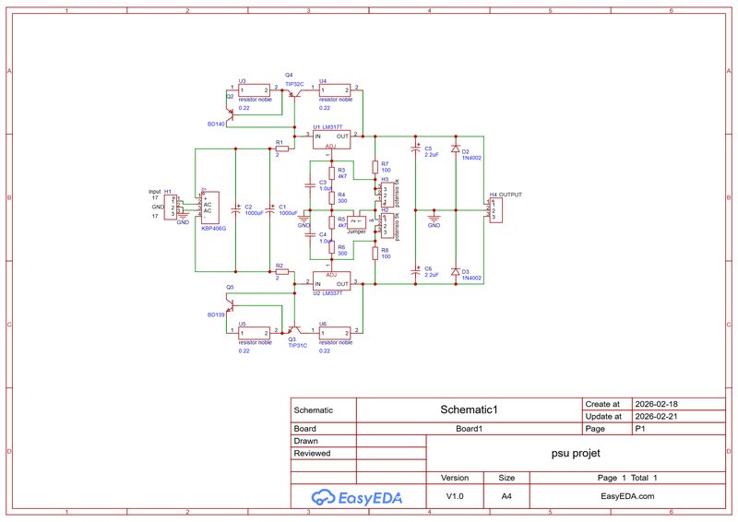Select the U1 LM317T regulator symbol
The width and height of the screenshot is (738, 522).
(332, 140)
